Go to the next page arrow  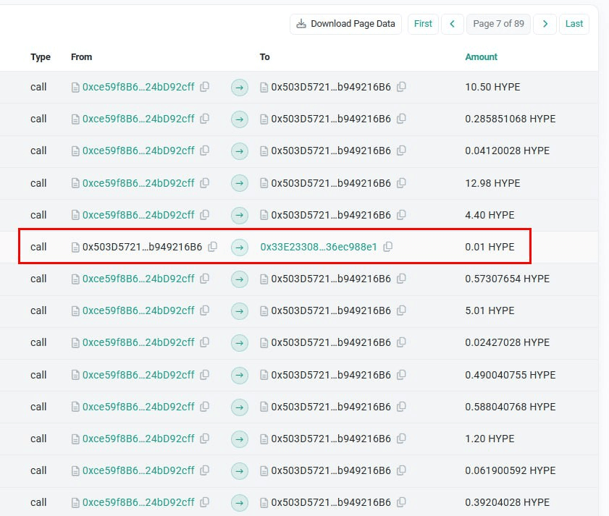(x=545, y=24)
